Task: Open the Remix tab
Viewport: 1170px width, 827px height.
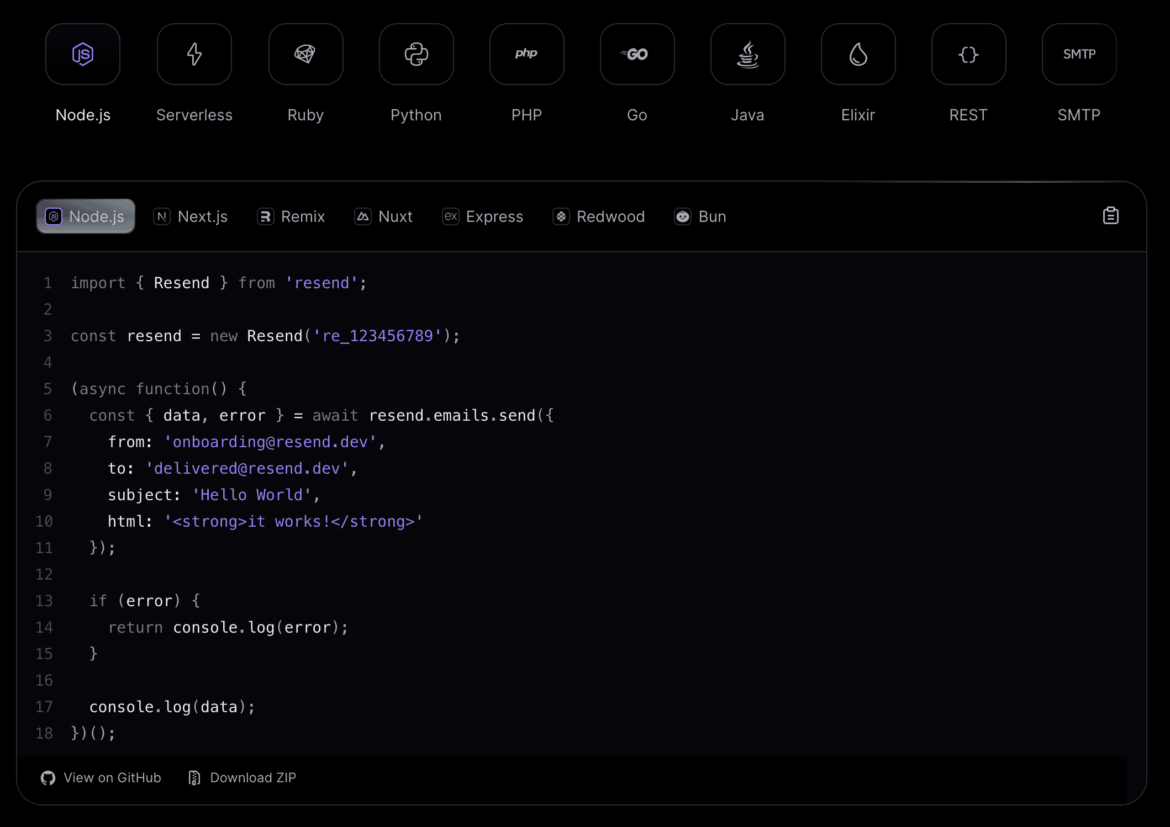Action: point(291,216)
